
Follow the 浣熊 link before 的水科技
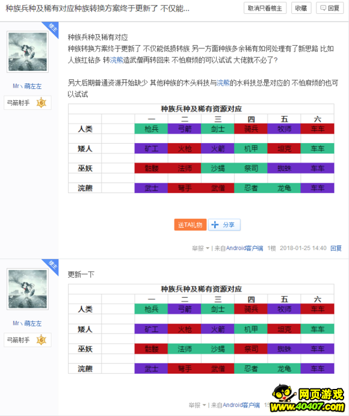click(x=223, y=83)
